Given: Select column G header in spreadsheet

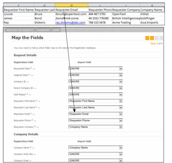Looking at the screenshot, I should tap(44, 5).
